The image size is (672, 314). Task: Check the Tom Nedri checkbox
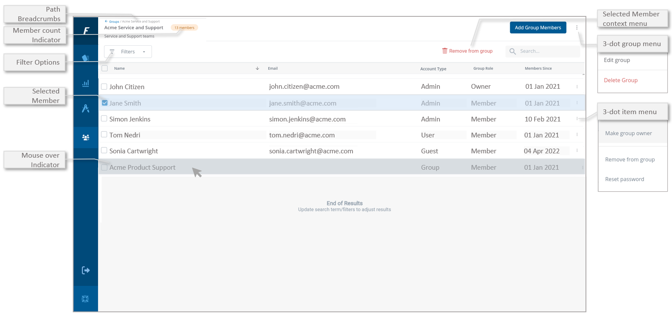tap(104, 135)
